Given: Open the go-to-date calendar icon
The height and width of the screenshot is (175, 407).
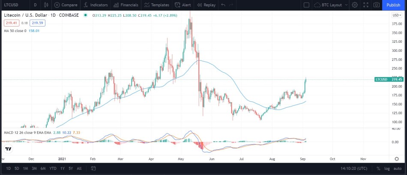Looking at the screenshot, I should point(93,169).
